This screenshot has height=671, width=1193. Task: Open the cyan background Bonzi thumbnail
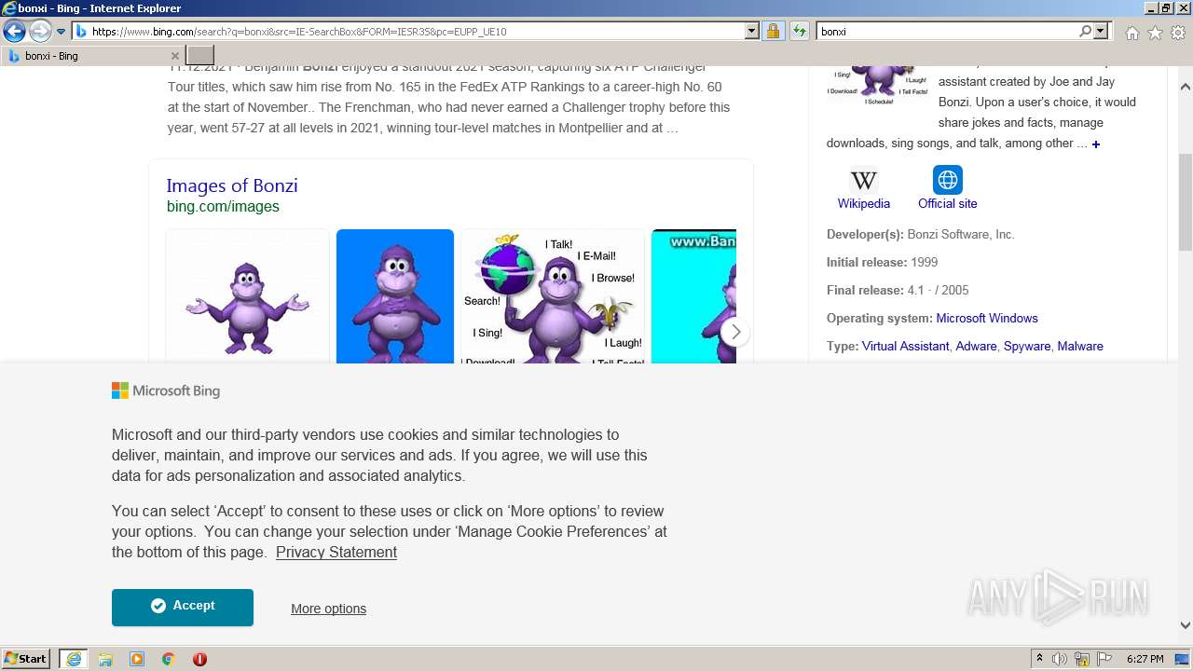(x=693, y=296)
